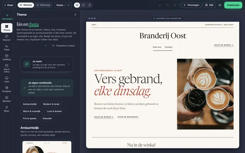Click the DAMPOORTSTRAAT · 9000 GENT text
The width and height of the screenshot is (245, 153).
coord(219,24)
